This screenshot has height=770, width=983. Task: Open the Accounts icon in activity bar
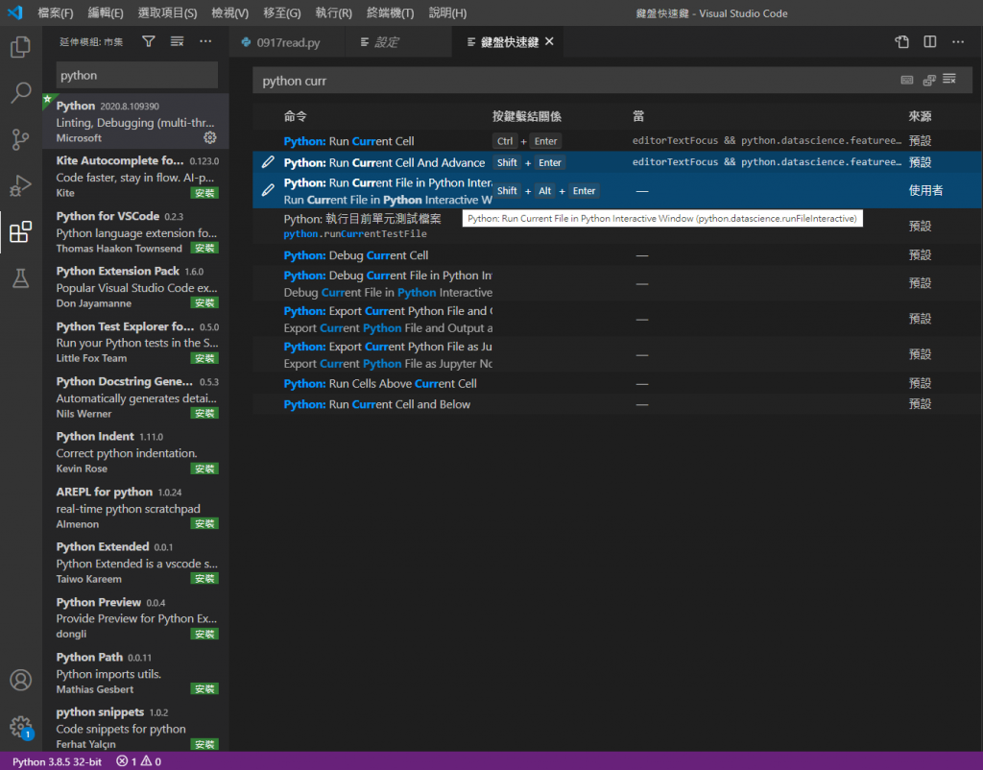pos(20,680)
